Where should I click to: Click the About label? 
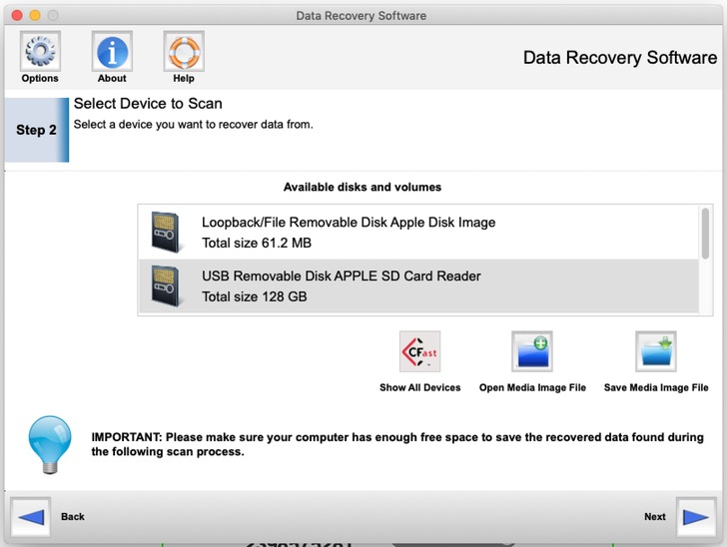pyautogui.click(x=112, y=78)
